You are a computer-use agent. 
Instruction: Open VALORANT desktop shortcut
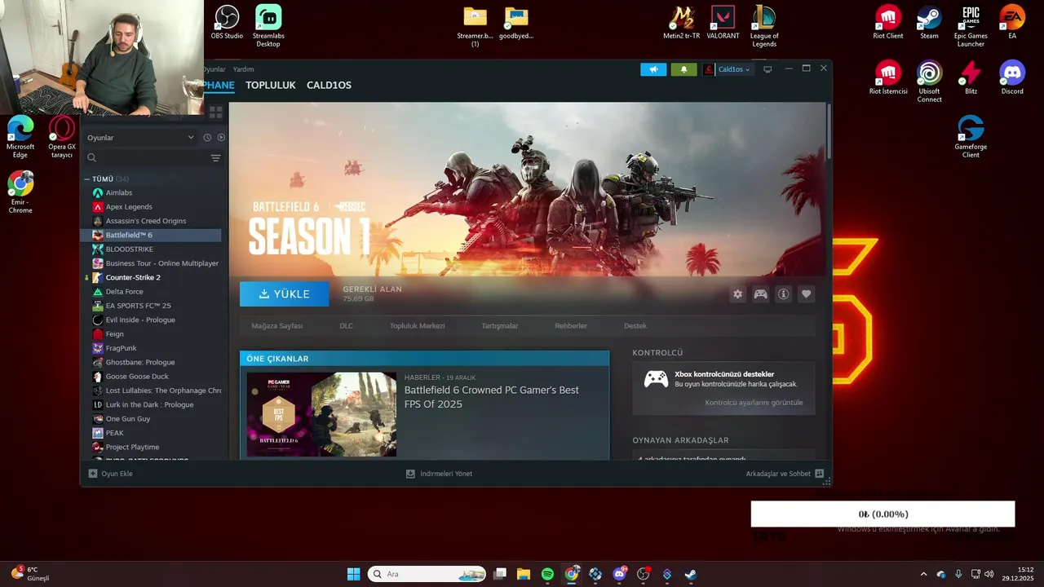pyautogui.click(x=723, y=23)
